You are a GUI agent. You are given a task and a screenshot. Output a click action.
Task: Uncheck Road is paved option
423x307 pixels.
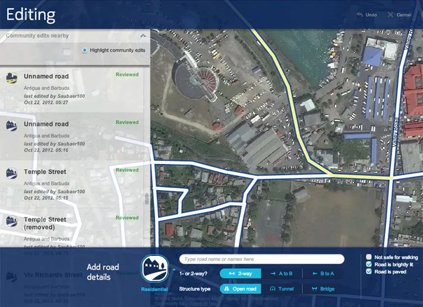369,271
